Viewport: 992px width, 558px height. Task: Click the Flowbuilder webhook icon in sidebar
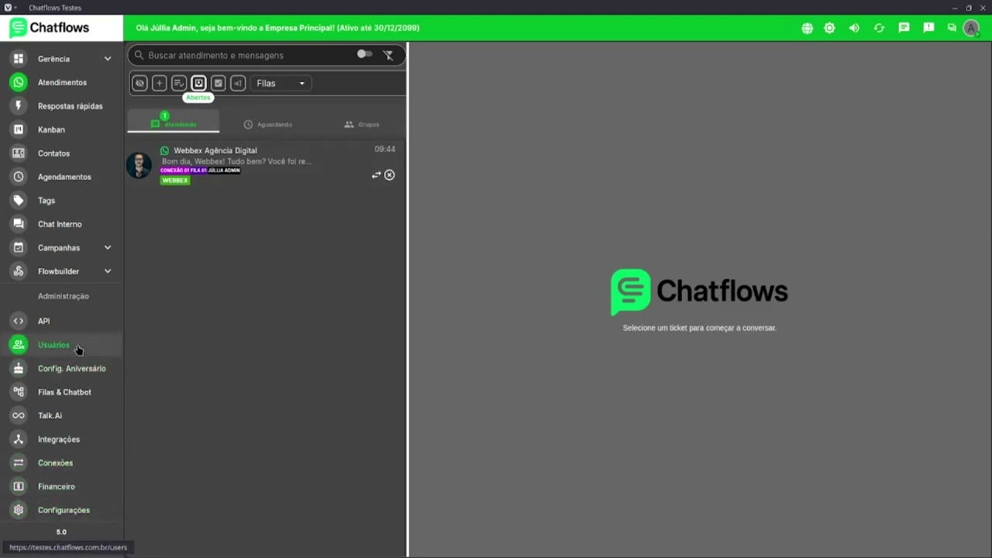click(x=19, y=271)
